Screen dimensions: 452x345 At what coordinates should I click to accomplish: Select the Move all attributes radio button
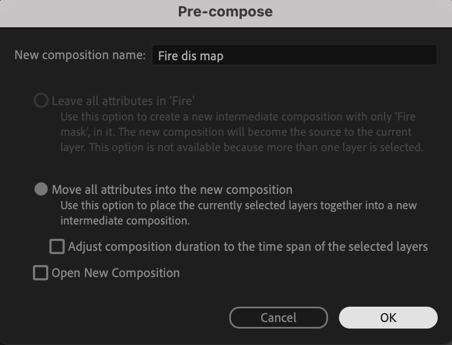pos(41,189)
